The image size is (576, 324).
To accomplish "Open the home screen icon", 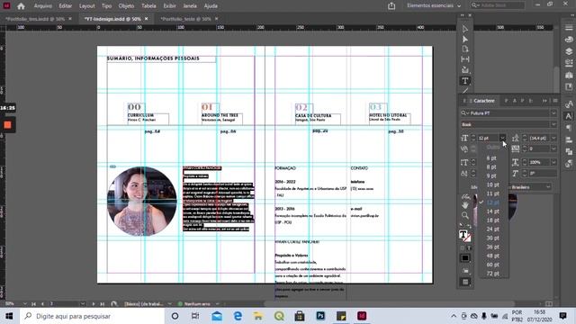I will pos(21,6).
